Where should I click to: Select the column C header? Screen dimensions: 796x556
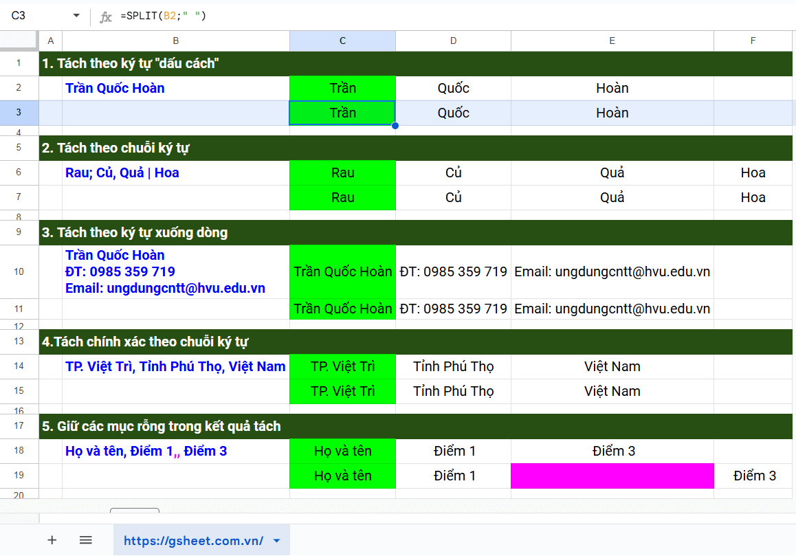(342, 41)
